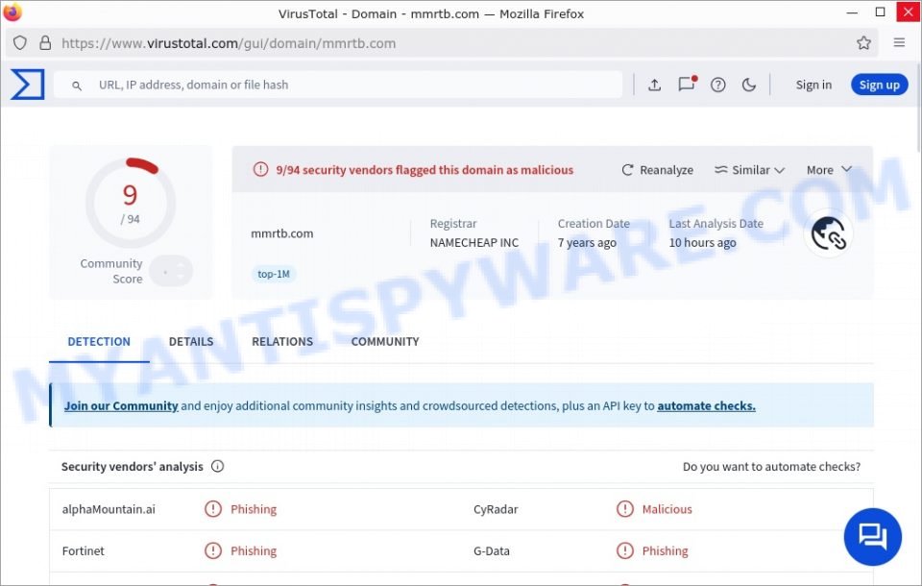This screenshot has height=586, width=922.
Task: Click the G-Data vendor name
Action: [x=492, y=550]
